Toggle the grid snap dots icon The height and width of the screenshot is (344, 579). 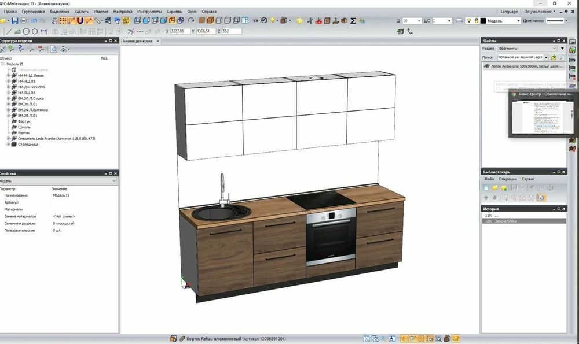coord(63,21)
